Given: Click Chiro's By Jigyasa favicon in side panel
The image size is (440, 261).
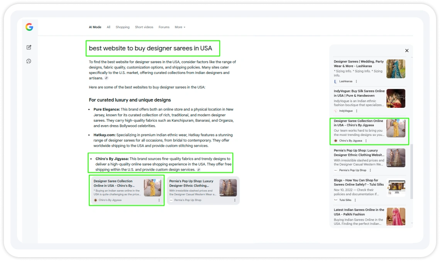Looking at the screenshot, I should click(x=336, y=141).
